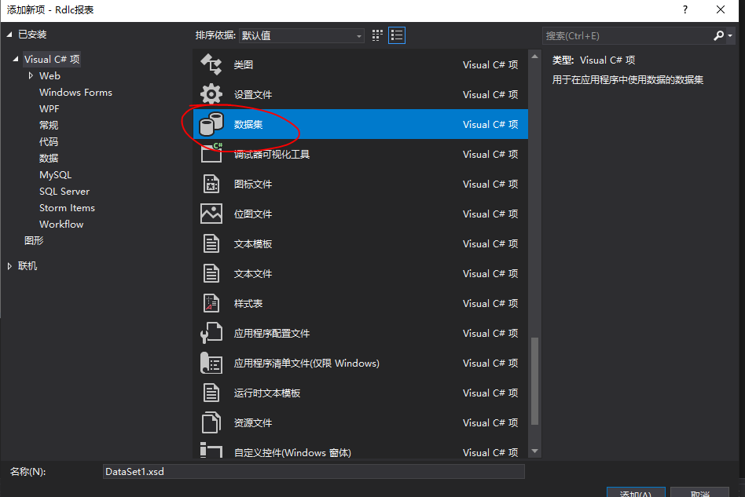Switch to medium icons view
The height and width of the screenshot is (497, 745).
pos(376,35)
